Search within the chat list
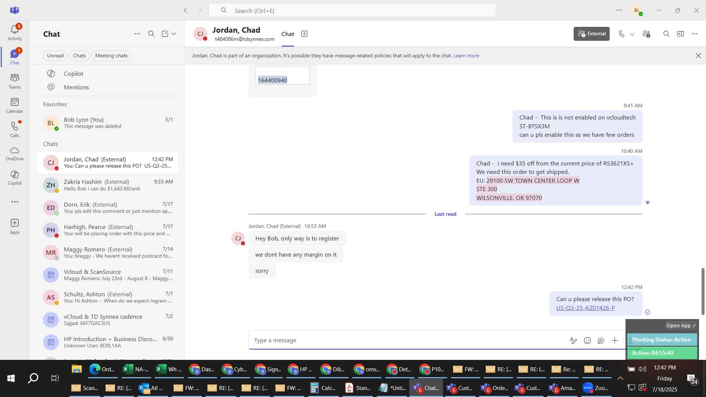This screenshot has height=397, width=706. [x=151, y=34]
